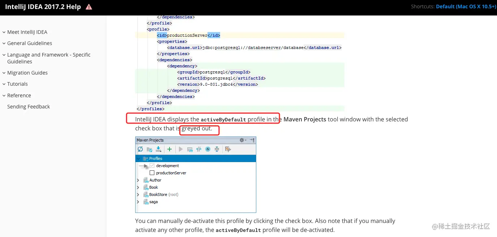Click the Collapse All icon in Maven toolbar
The image size is (497, 237).
pos(217,149)
